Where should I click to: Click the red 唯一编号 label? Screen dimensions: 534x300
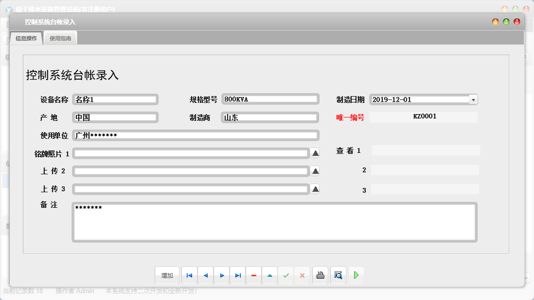click(x=350, y=117)
